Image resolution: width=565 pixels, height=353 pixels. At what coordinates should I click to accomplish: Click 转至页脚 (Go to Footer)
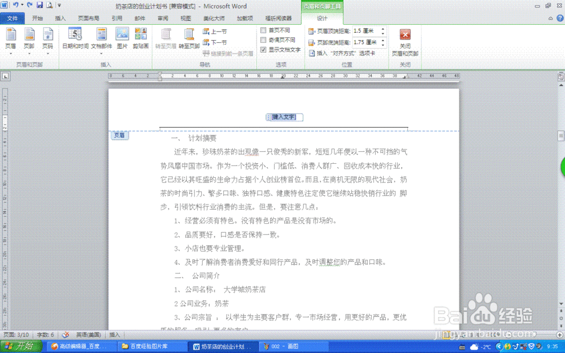pos(189,38)
